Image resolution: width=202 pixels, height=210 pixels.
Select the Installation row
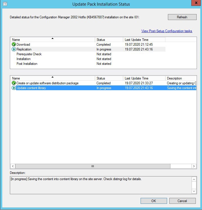(x=88, y=59)
